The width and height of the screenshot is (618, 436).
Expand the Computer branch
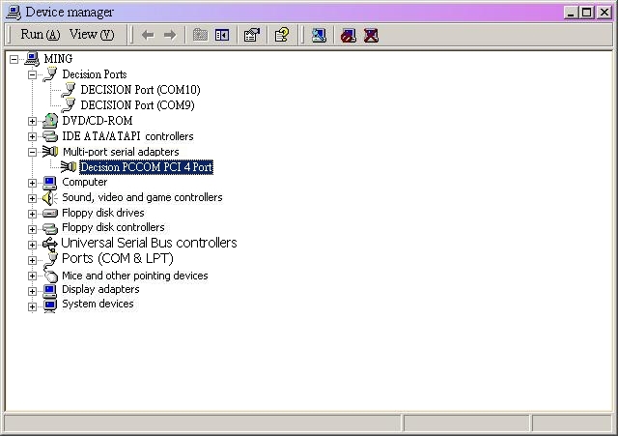point(32,183)
